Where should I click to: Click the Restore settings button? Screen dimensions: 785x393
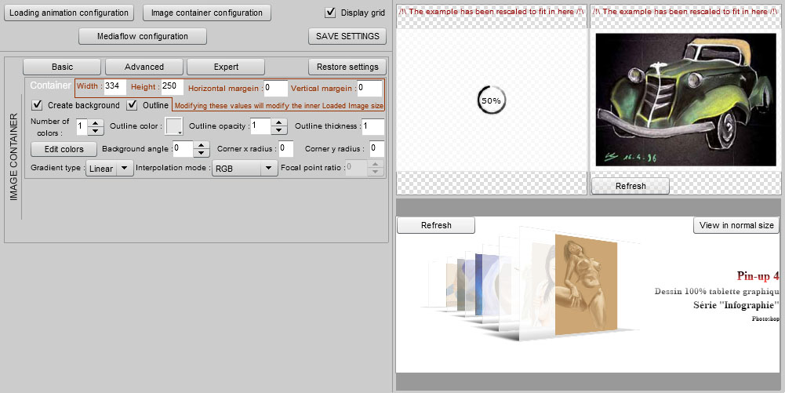[347, 67]
